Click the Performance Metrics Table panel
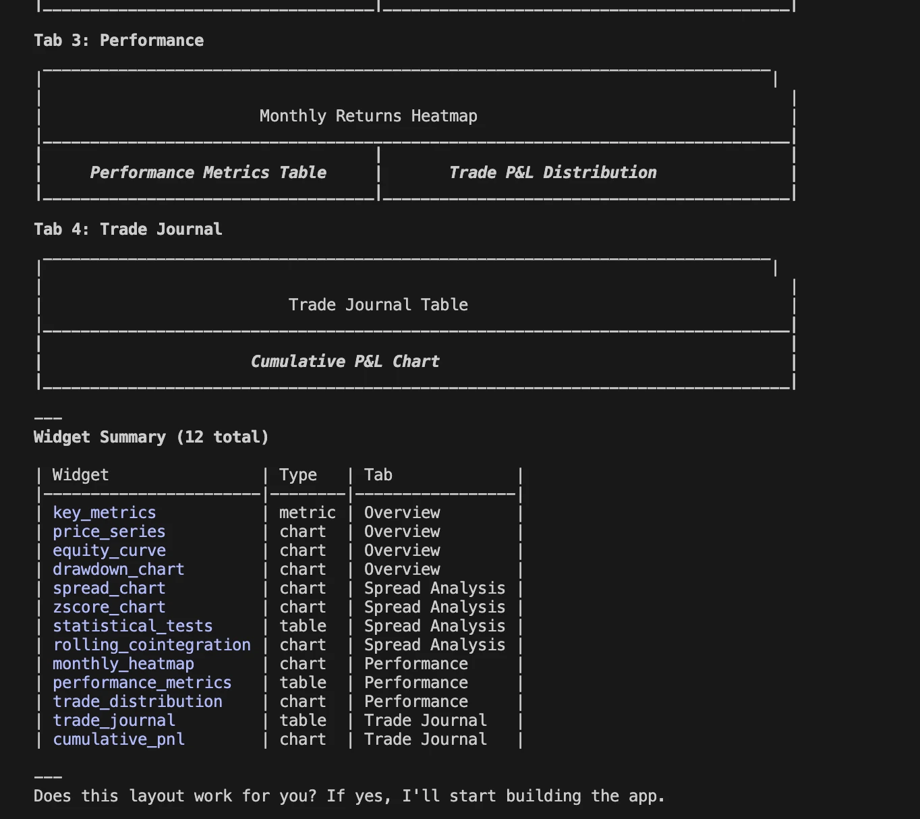920x819 pixels. 208,173
